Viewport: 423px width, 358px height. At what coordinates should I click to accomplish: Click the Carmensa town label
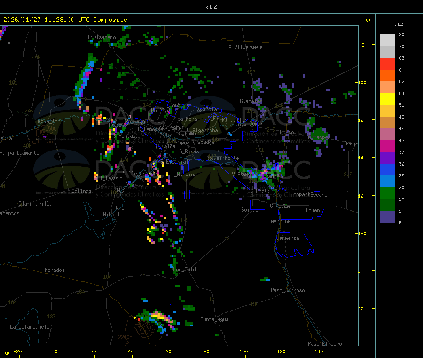(x=288, y=238)
